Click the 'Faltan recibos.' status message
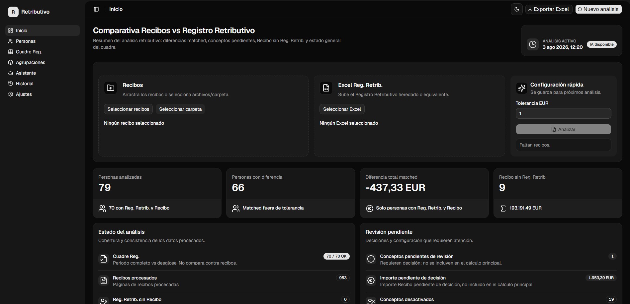 tap(563, 145)
